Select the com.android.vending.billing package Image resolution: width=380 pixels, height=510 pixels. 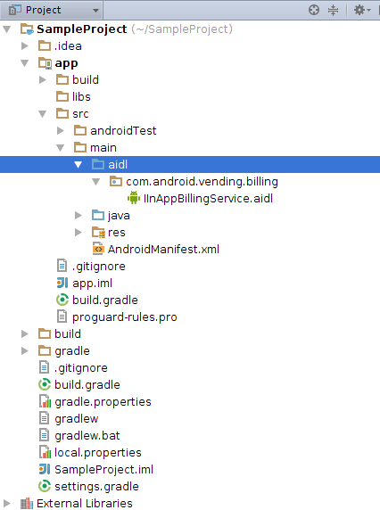pyautogui.click(x=202, y=182)
